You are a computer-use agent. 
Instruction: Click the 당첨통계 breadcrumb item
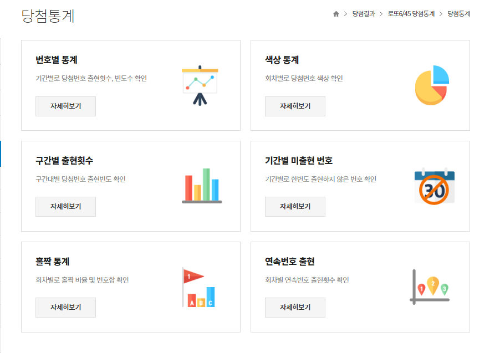coord(458,14)
